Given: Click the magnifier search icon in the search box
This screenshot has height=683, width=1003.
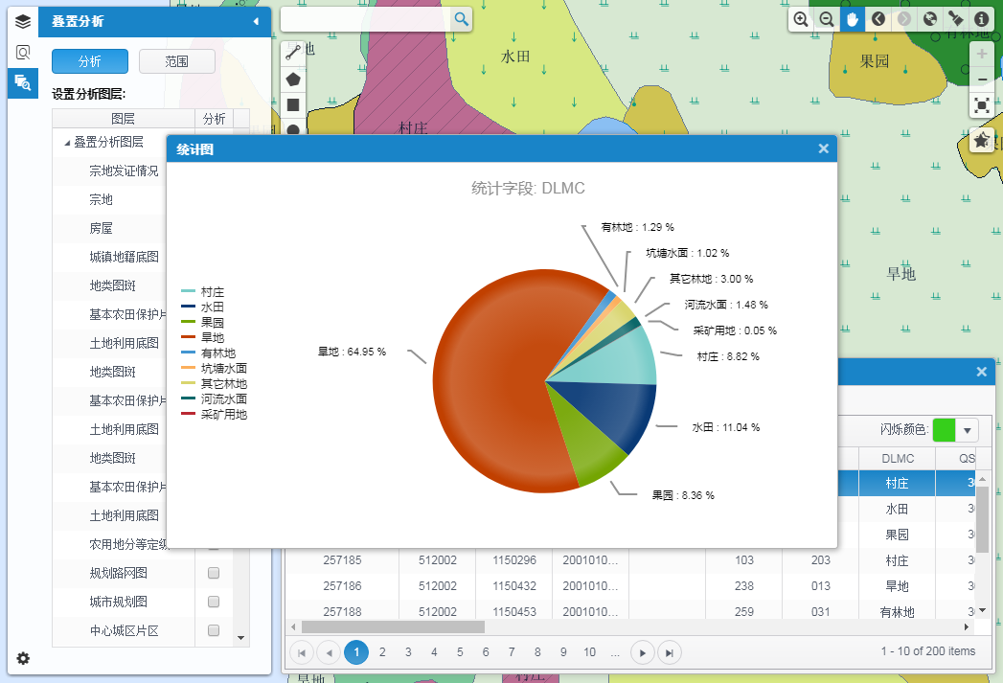Looking at the screenshot, I should (461, 19).
